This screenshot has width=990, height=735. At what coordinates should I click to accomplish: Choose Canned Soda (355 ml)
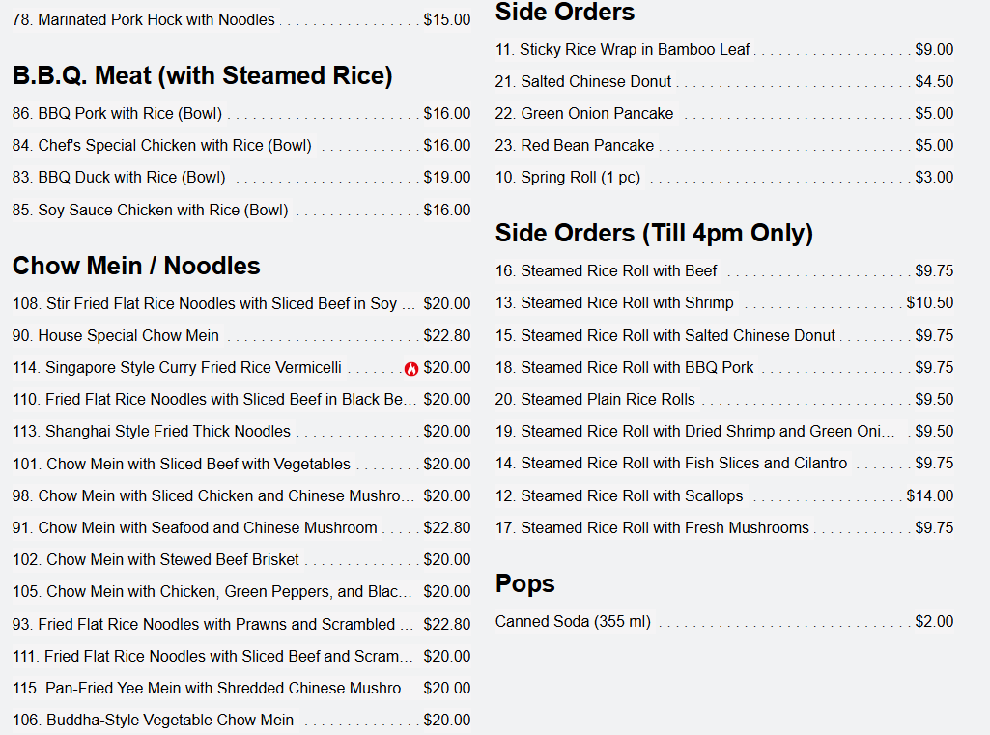point(724,622)
